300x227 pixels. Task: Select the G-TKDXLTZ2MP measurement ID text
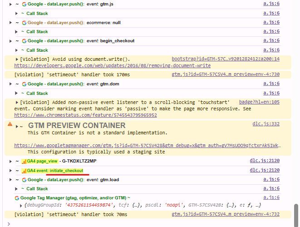point(79,161)
